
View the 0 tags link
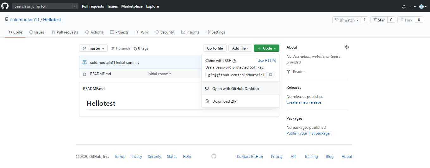pyautogui.click(x=141, y=48)
